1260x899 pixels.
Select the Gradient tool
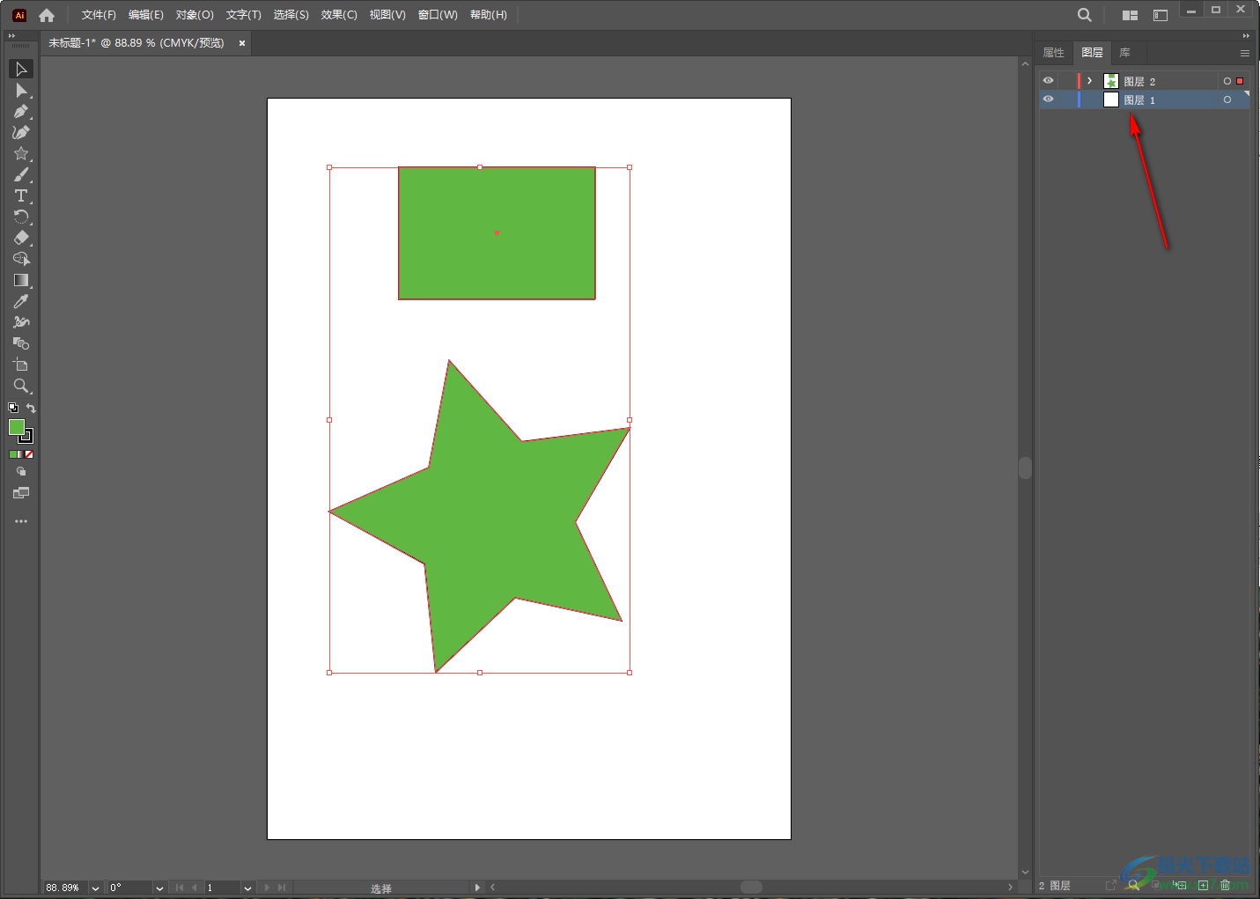21,280
